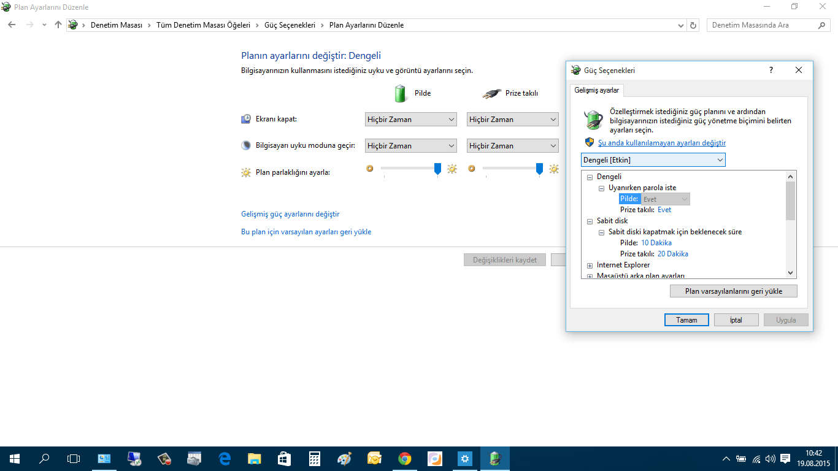Click Güç Seçenekleri in the breadcrumb
838x471 pixels.
point(290,25)
